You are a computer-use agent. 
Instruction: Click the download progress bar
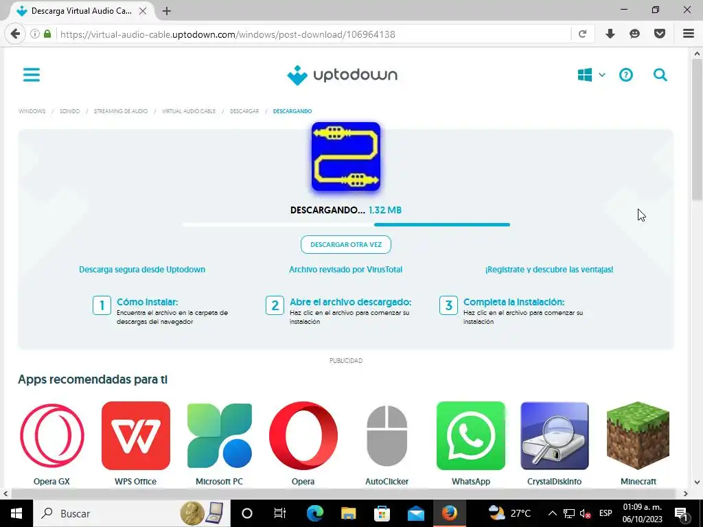[346, 224]
